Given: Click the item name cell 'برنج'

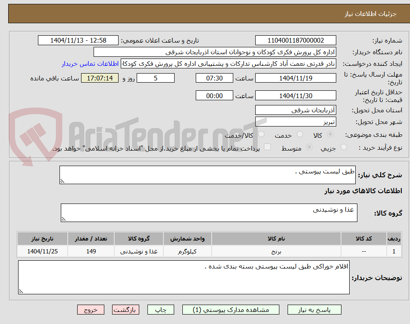Looking at the screenshot, I should (x=276, y=251).
